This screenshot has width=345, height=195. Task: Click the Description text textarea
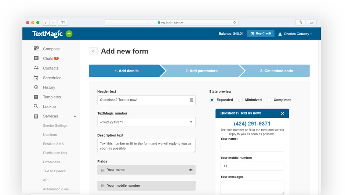(x=146, y=146)
